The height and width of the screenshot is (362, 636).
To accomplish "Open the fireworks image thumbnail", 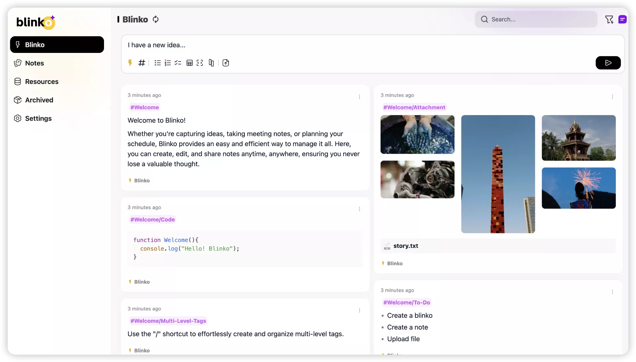I will 579,188.
